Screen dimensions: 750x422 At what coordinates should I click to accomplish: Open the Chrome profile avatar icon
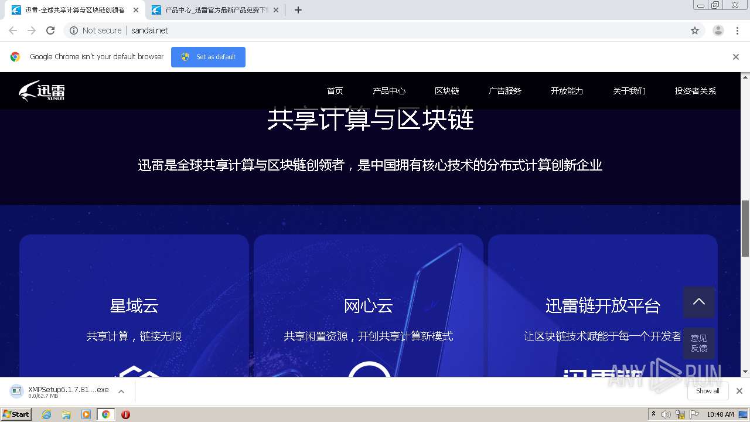[718, 30]
